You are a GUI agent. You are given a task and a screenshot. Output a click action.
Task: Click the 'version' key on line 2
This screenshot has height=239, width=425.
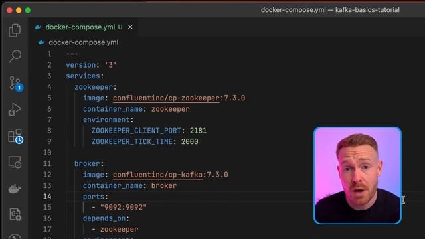[81, 65]
